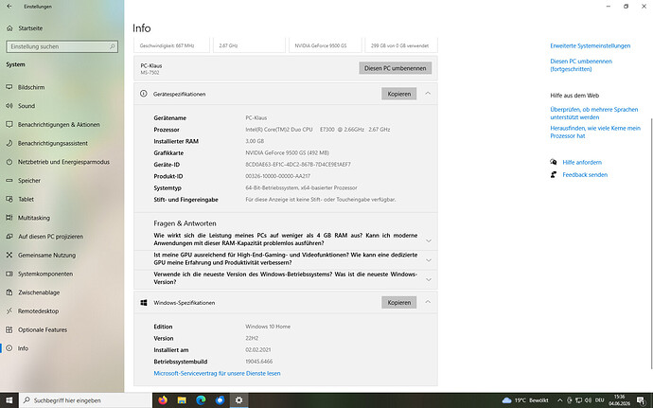Screen dimensions: 653x408
Task: Click the Zwischenablage clipboard icon
Action: point(9,293)
